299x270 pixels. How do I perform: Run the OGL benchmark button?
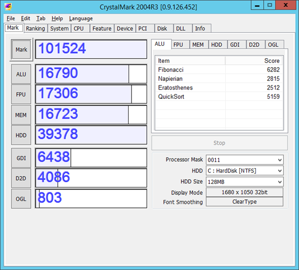(x=21, y=199)
